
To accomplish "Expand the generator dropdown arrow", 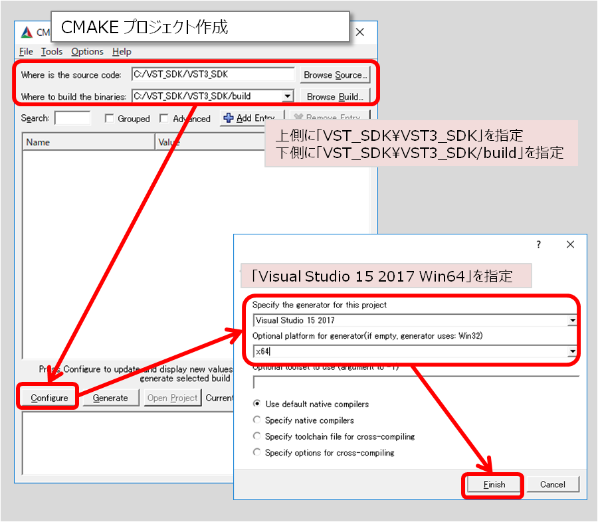I will point(572,320).
